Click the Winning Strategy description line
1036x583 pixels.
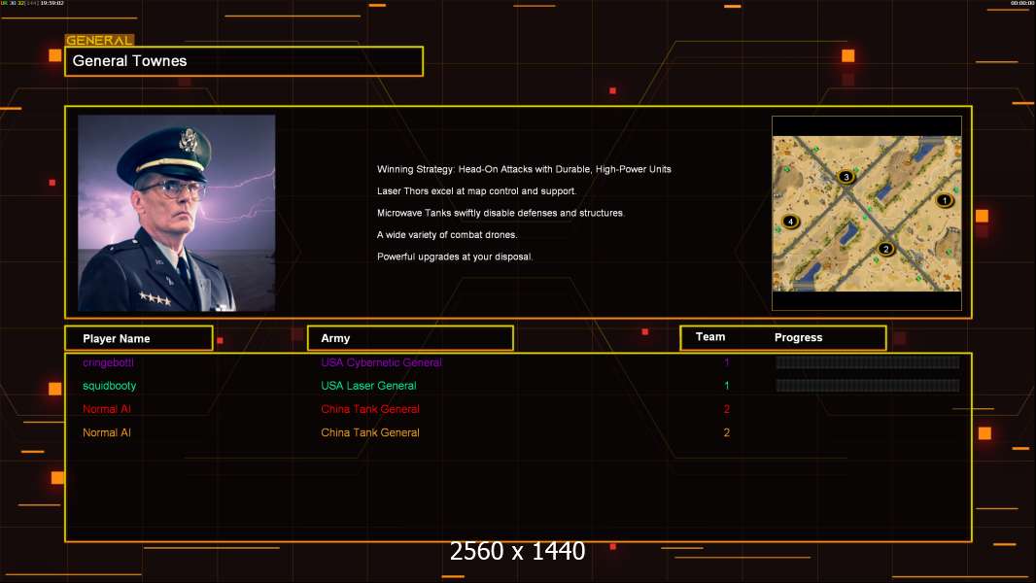click(524, 169)
